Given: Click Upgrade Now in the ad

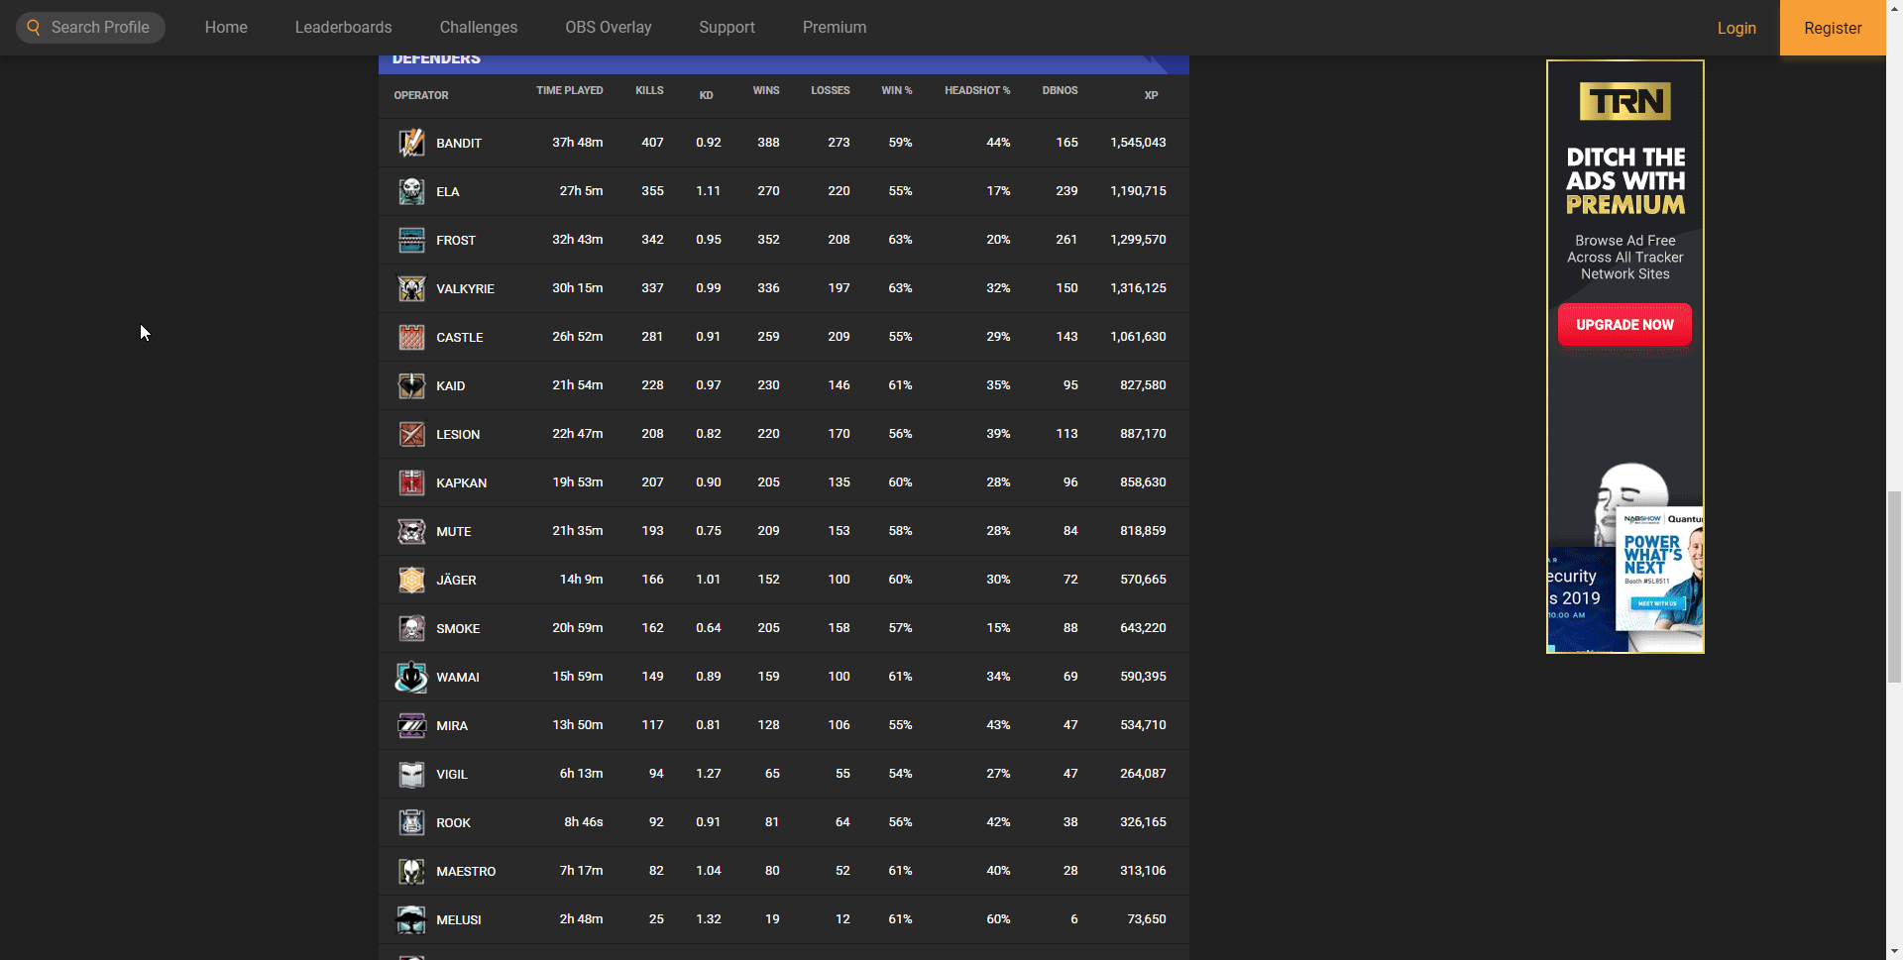Looking at the screenshot, I should 1624,325.
